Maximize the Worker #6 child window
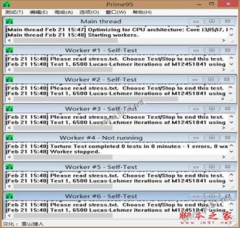The height and width of the screenshot is (228, 240). click(212, 196)
